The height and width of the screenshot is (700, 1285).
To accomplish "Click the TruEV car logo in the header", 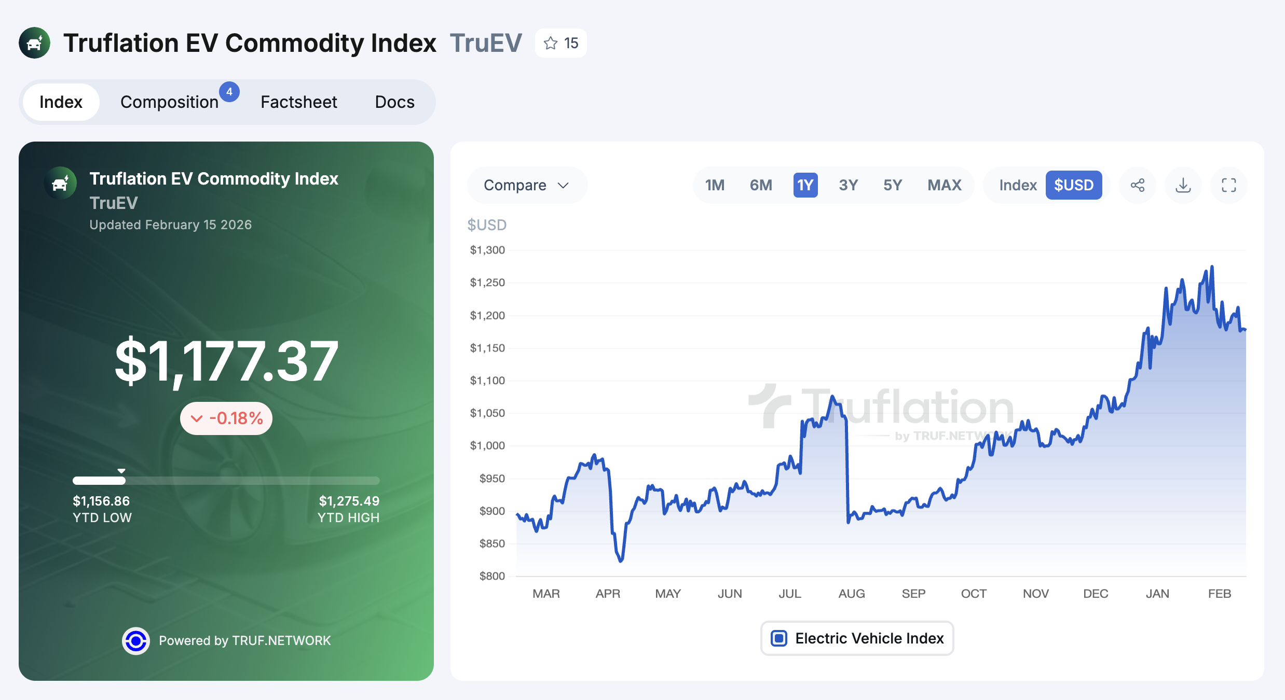I will click(x=34, y=44).
